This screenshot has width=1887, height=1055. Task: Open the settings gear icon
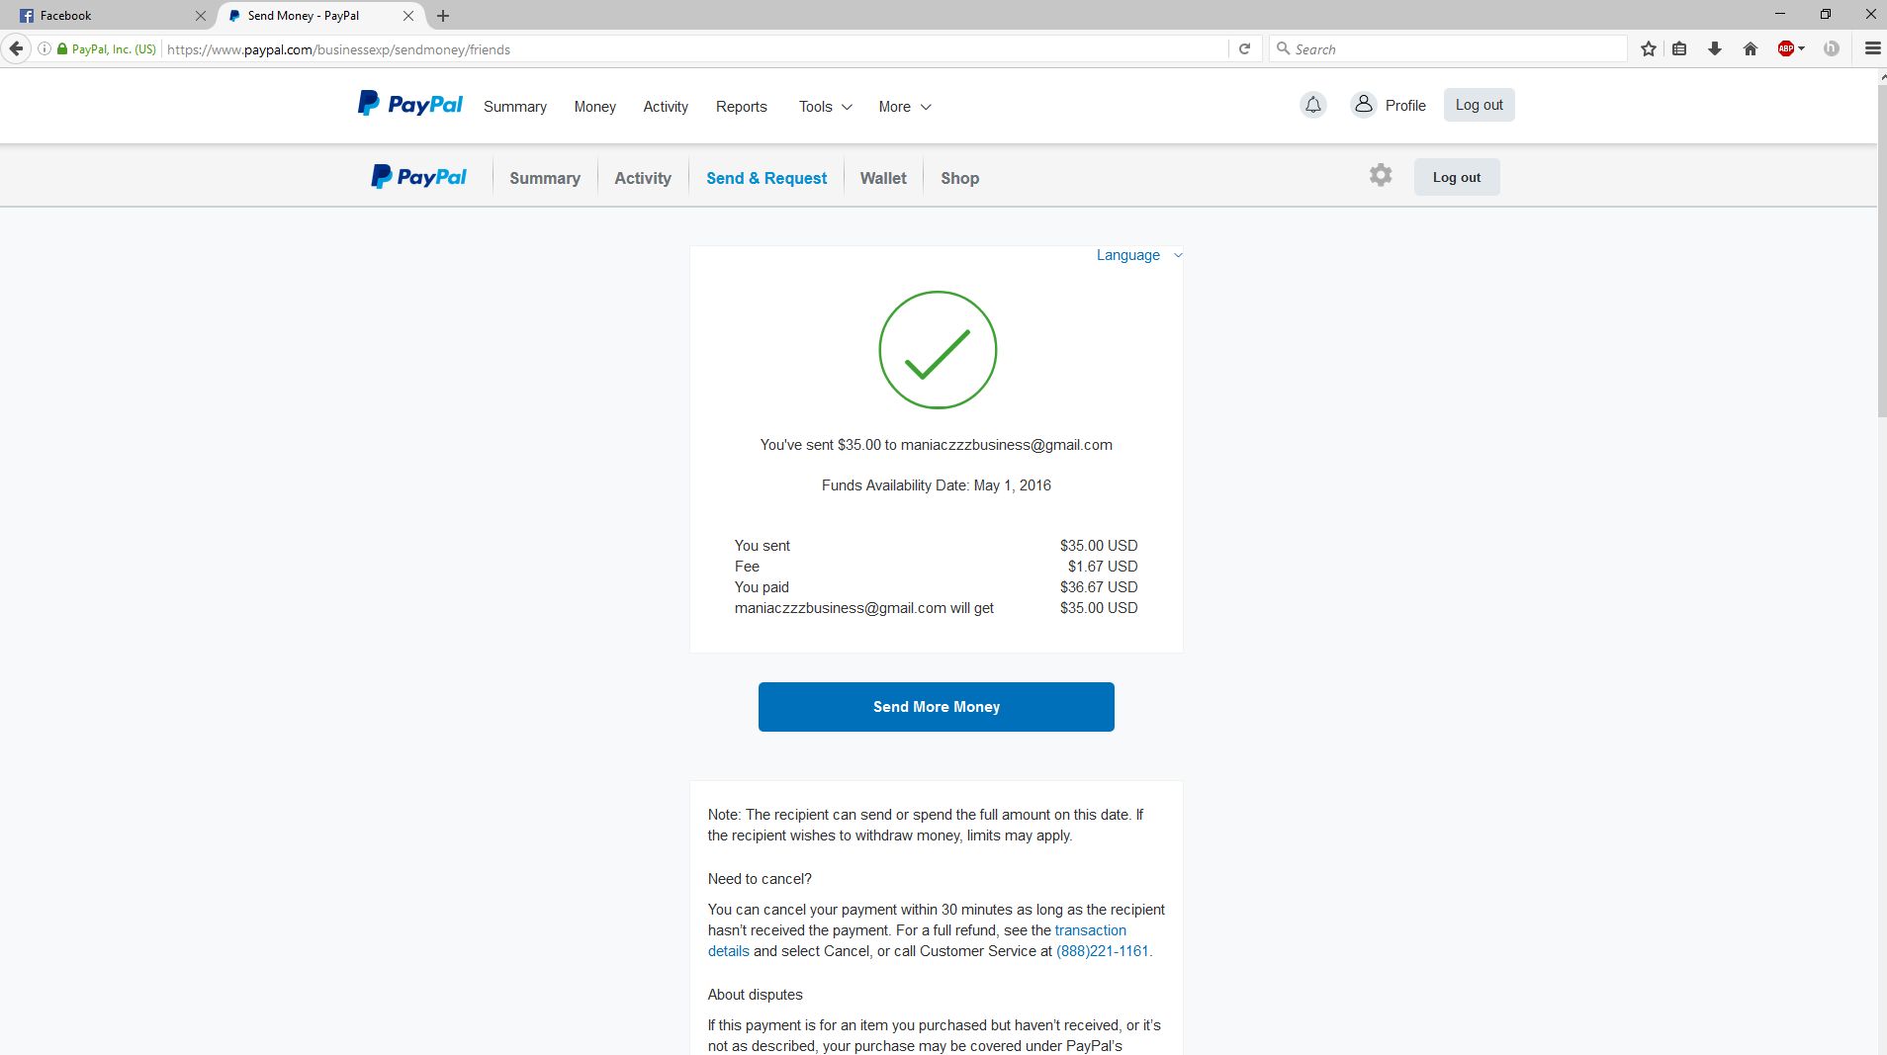click(x=1381, y=176)
